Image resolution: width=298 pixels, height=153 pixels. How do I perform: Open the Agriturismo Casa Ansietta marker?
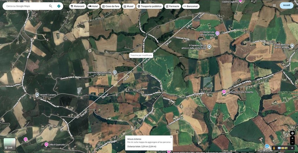click(x=224, y=92)
